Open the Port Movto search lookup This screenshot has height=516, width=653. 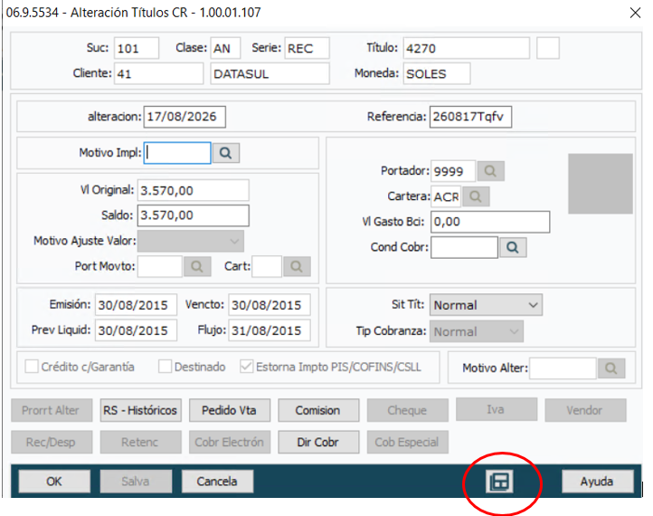click(x=197, y=266)
